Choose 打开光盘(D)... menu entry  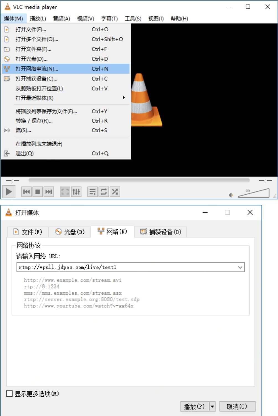point(66,59)
